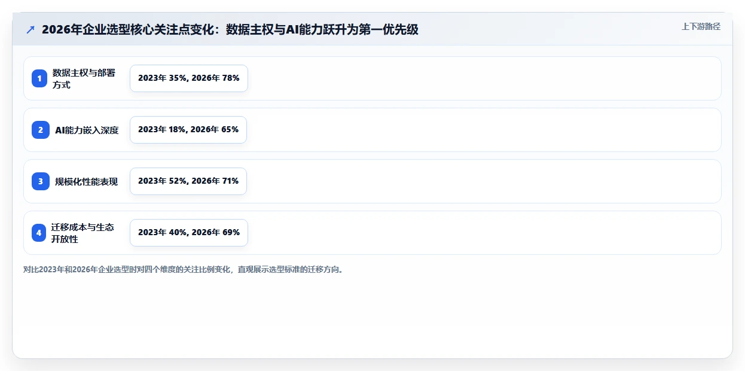745x371 pixels.
Task: Select the 2023年 18%, 2026年 65% pill
Action: [x=188, y=130]
